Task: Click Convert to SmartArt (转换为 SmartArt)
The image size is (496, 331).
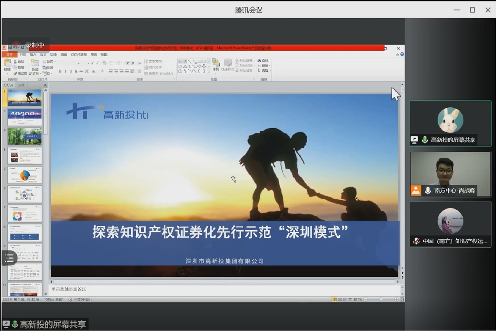Action: click(x=159, y=74)
